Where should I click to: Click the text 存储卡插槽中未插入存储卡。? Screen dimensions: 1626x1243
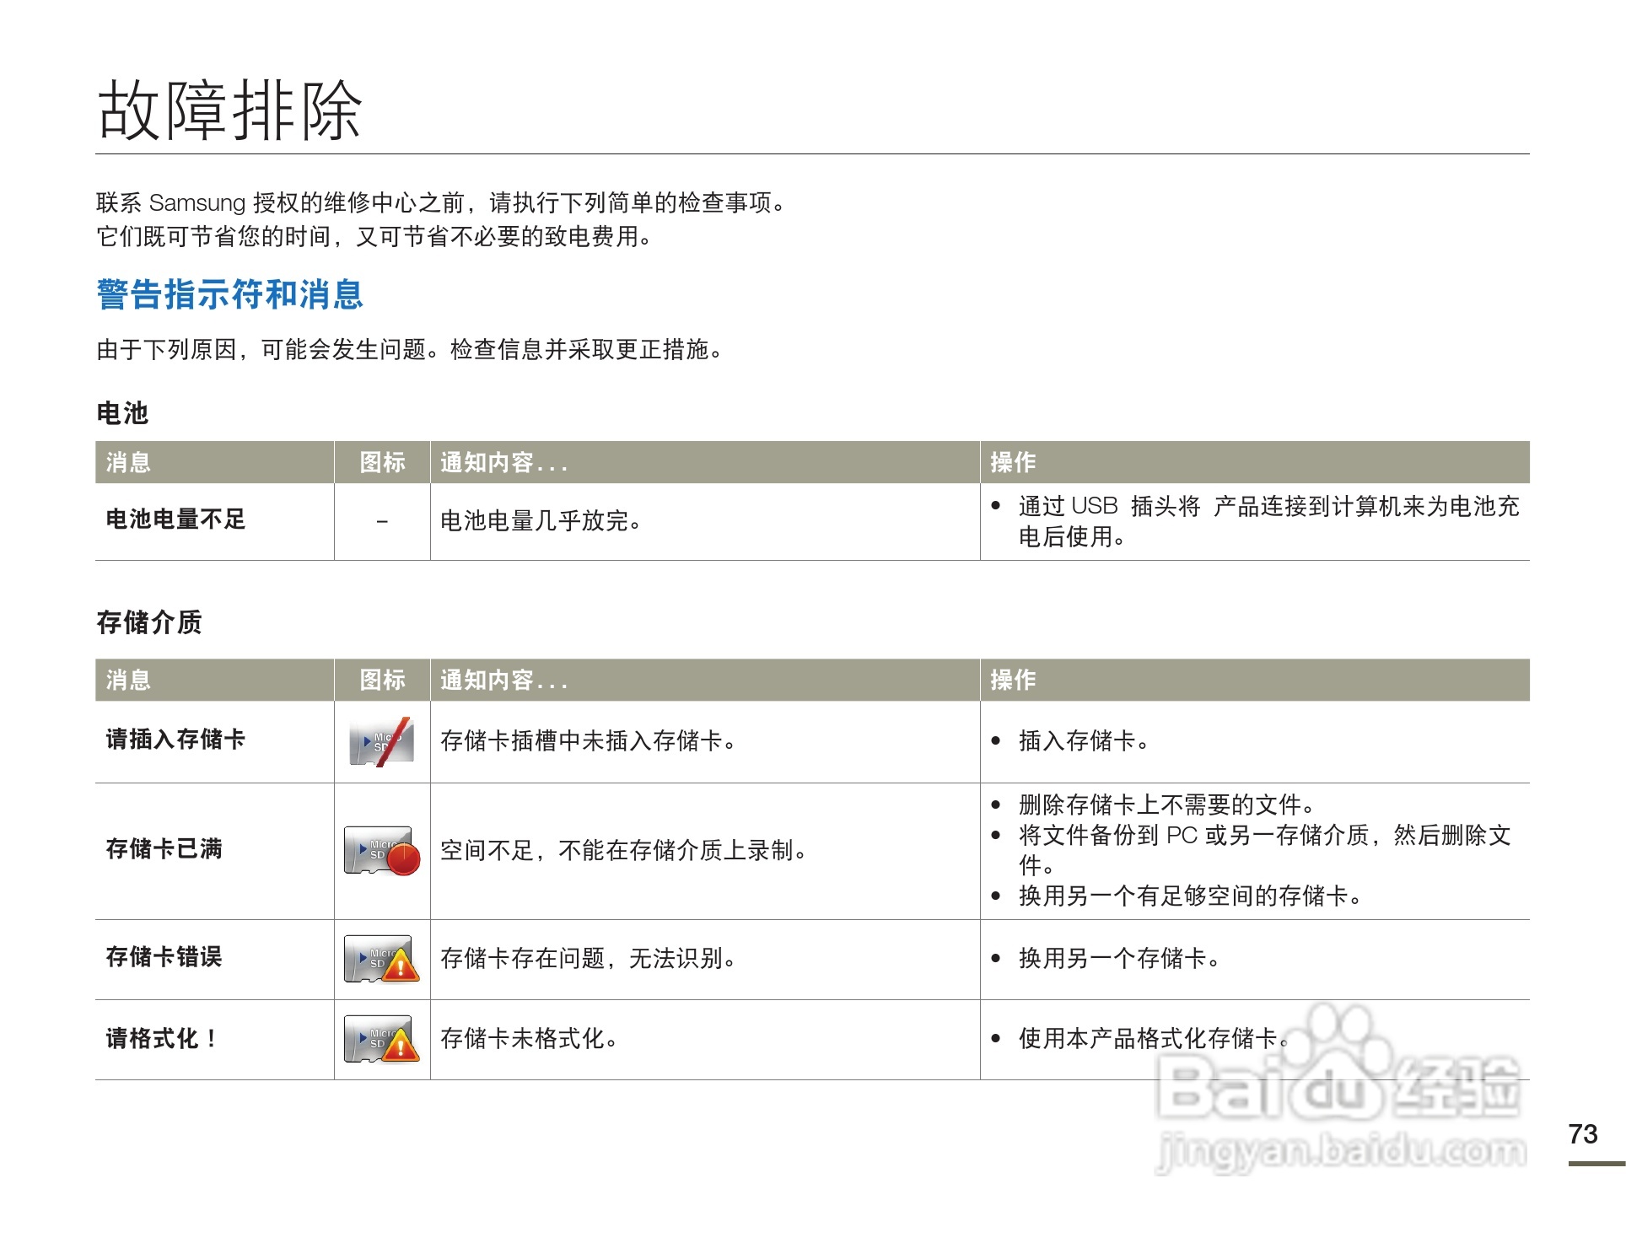(x=589, y=741)
